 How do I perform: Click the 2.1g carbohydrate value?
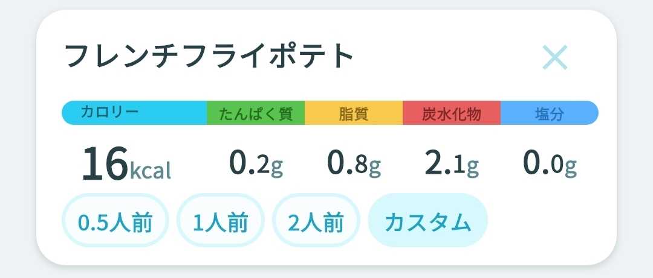[x=452, y=164]
